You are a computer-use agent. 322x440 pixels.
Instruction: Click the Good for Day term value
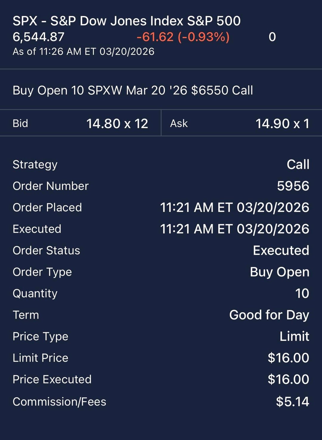[x=269, y=315]
